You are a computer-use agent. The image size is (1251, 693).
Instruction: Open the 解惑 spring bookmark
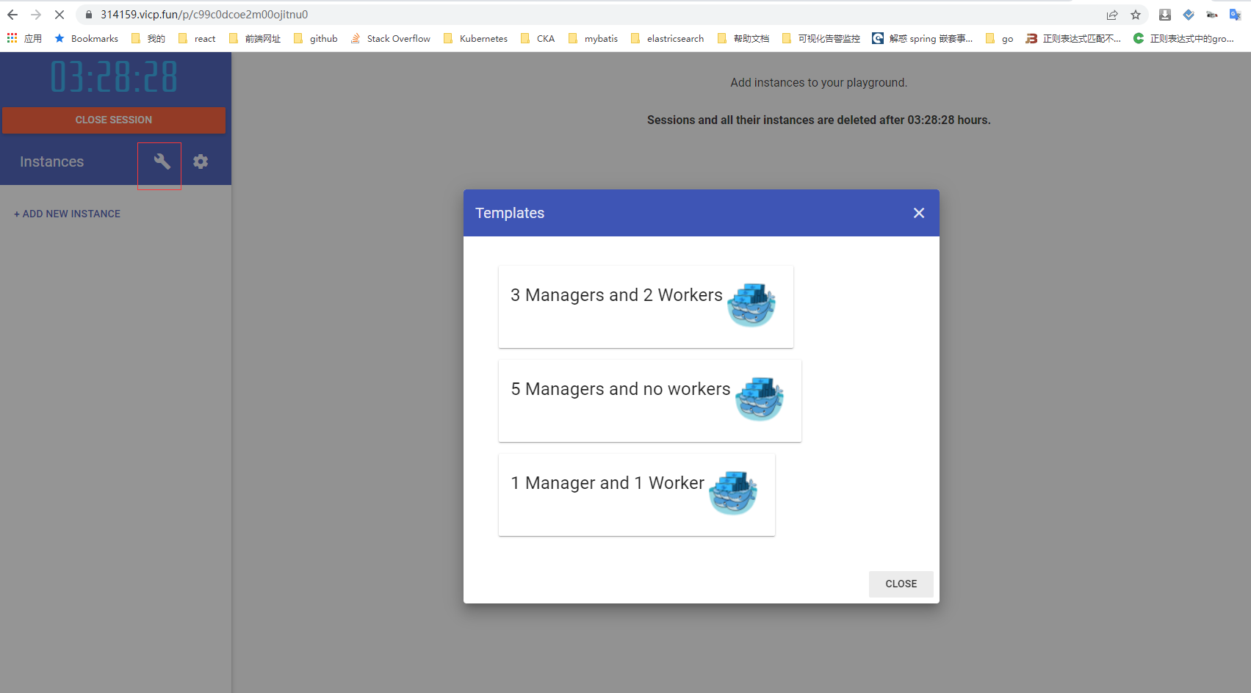coord(923,38)
